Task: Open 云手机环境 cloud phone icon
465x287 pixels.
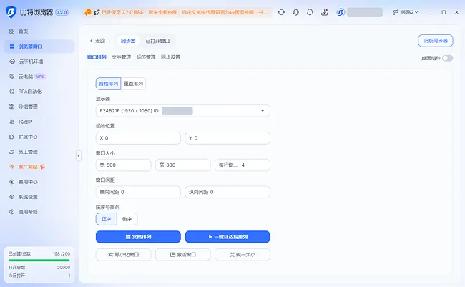Action: (x=12, y=62)
